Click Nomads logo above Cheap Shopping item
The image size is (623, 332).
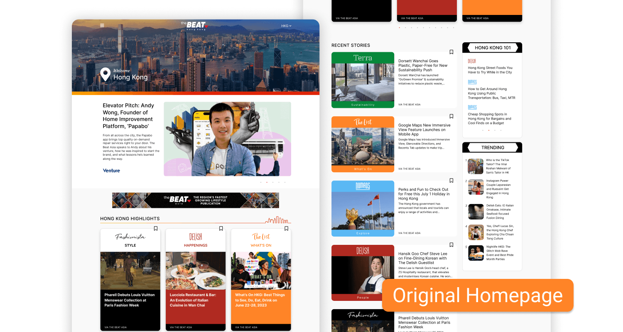point(472,107)
